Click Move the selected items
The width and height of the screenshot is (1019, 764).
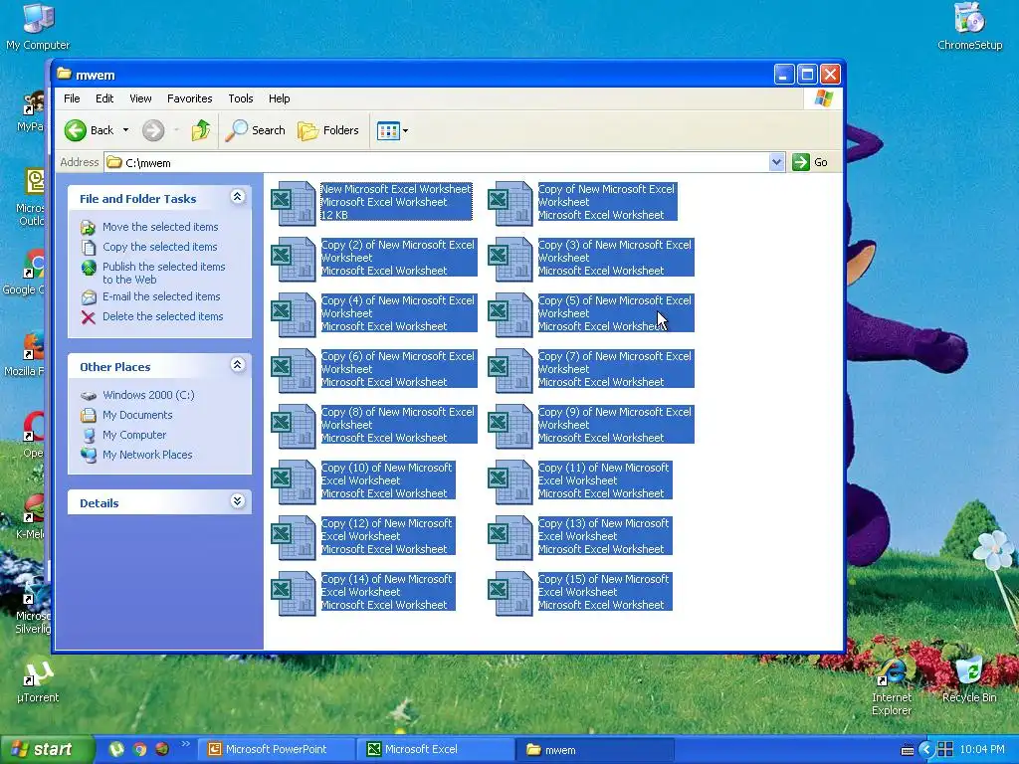[x=160, y=227]
